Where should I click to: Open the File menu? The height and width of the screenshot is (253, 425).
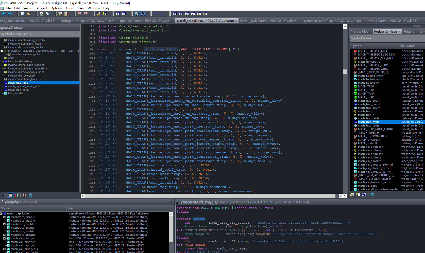tap(8, 8)
